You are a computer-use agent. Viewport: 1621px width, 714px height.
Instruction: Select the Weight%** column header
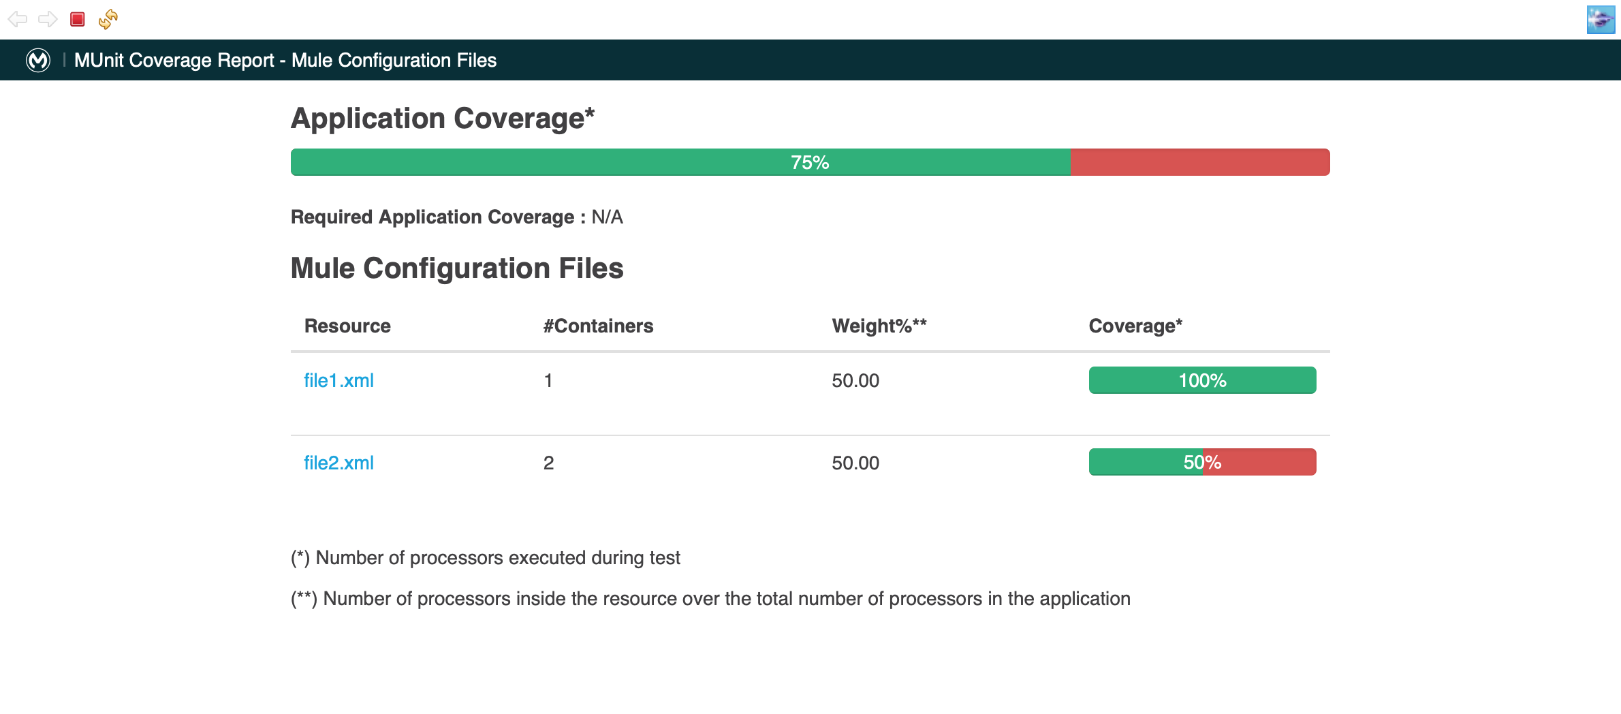coord(881,326)
